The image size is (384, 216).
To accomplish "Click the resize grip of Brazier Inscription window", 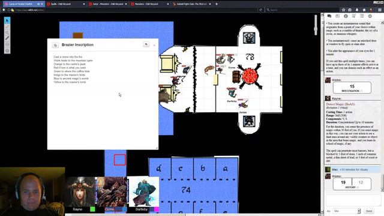I will pyautogui.click(x=157, y=148).
